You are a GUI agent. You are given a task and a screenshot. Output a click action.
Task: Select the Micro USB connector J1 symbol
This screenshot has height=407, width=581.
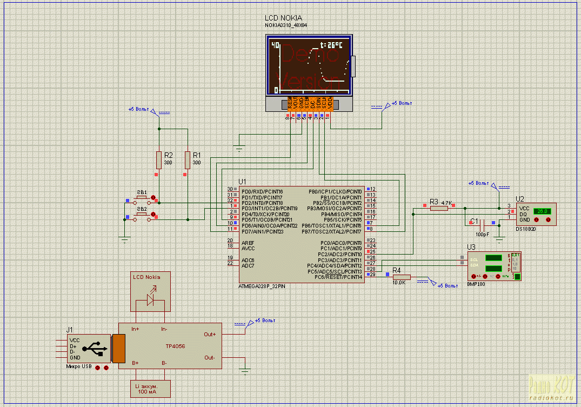[89, 349]
